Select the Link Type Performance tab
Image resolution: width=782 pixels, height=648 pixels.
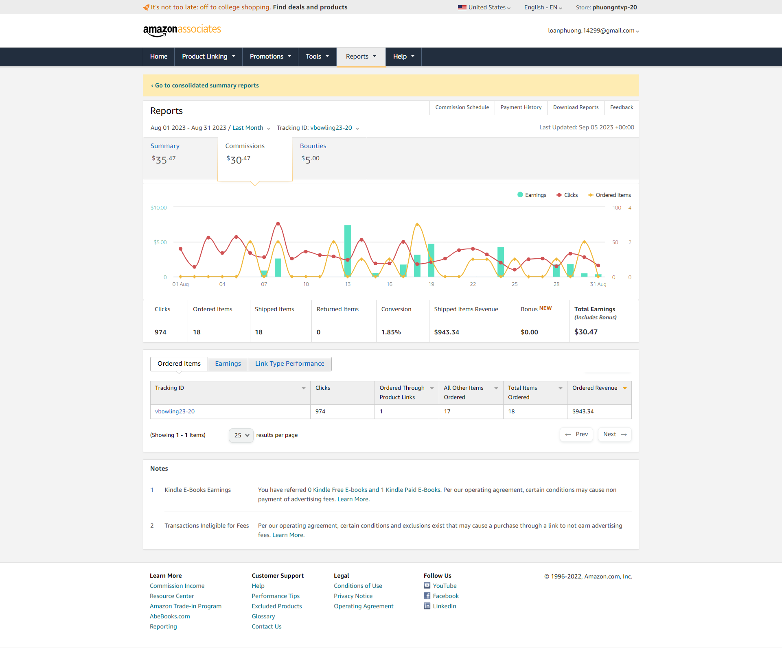pyautogui.click(x=290, y=364)
